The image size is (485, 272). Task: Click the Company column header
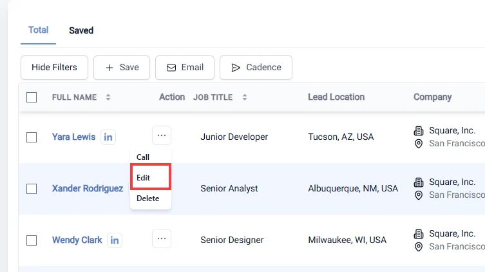433,97
